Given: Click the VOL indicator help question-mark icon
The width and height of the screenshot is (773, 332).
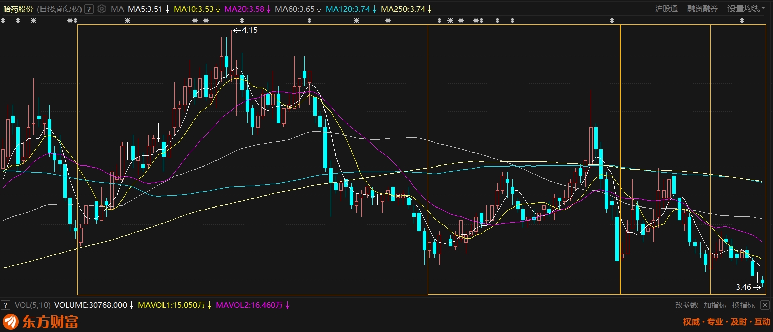Looking at the screenshot, I should click(x=5, y=305).
